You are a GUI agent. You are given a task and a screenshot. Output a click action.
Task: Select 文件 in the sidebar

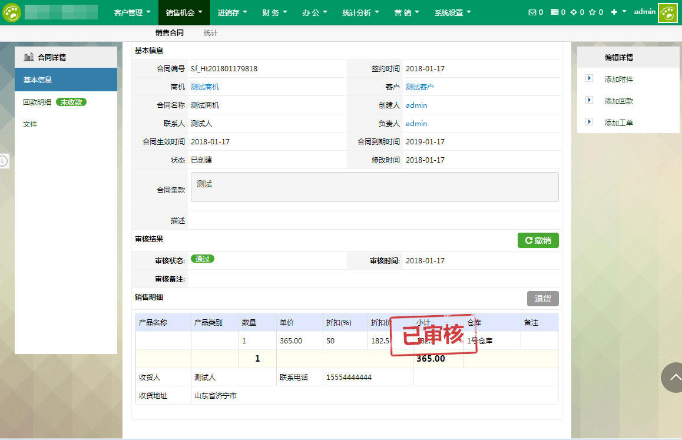(30, 124)
